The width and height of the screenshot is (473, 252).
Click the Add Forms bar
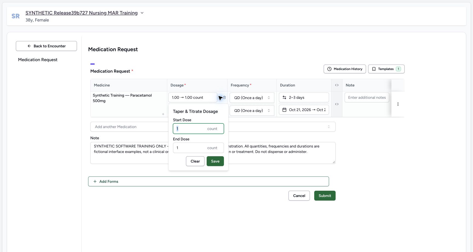[208, 181]
